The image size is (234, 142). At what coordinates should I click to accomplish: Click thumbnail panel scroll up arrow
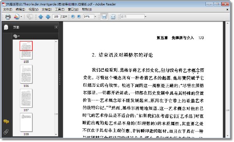[56, 42]
